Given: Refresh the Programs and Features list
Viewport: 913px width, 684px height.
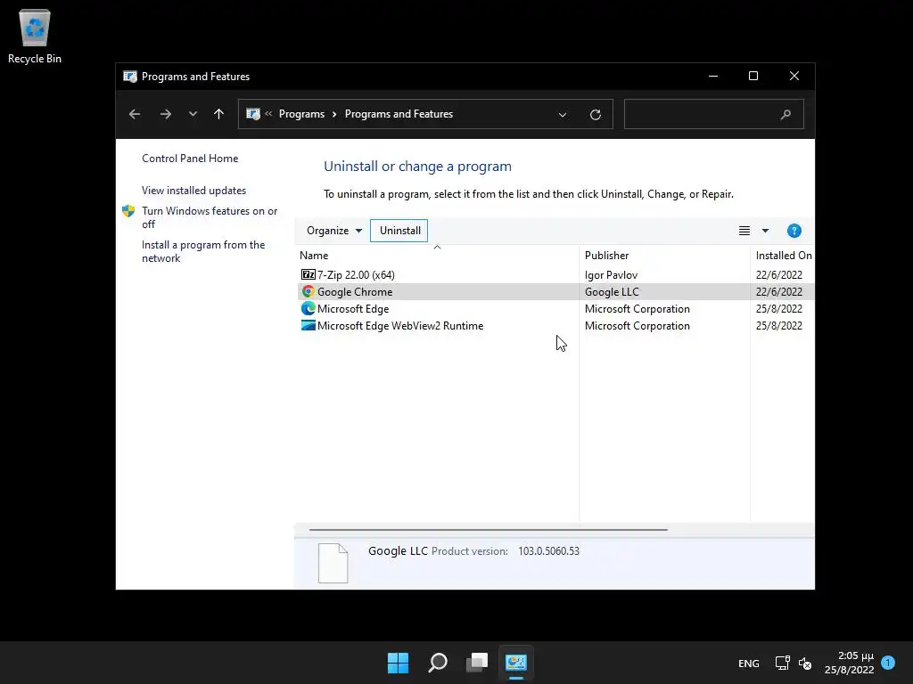Looking at the screenshot, I should [x=595, y=115].
